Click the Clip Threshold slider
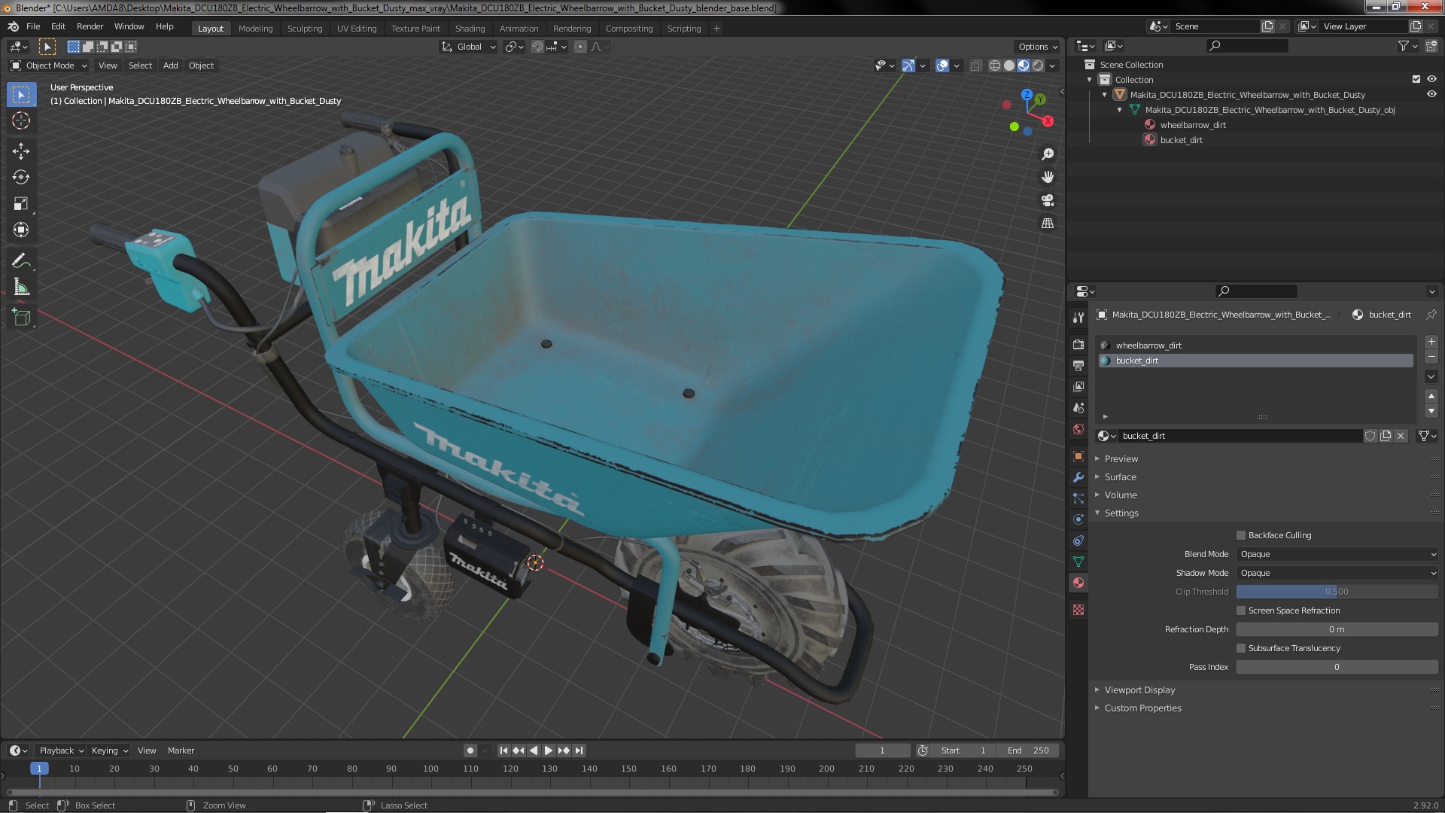This screenshot has height=813, width=1445. click(x=1337, y=592)
